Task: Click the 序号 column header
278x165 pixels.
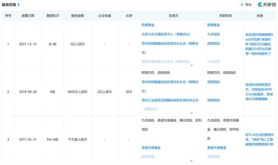Action: (x=8, y=16)
